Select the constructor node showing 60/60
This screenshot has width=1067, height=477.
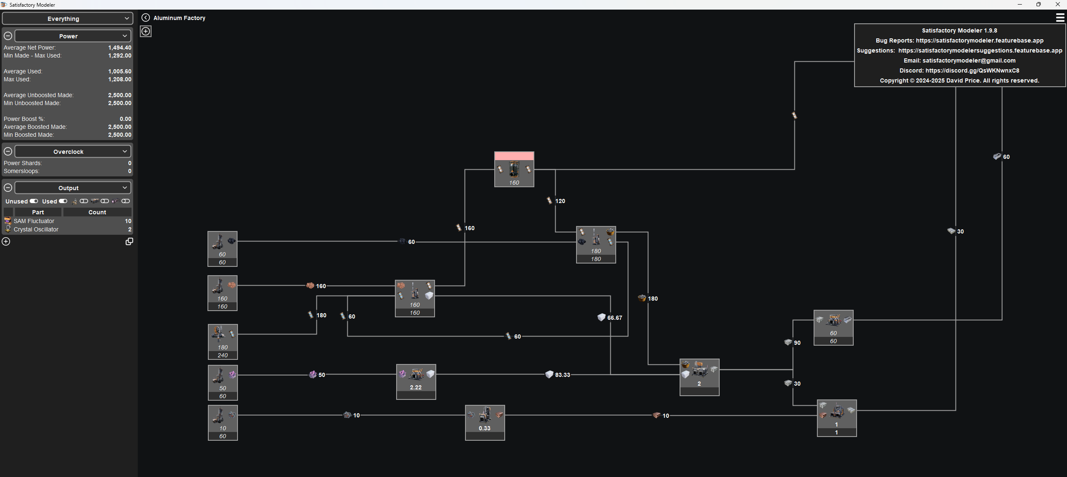[834, 328]
